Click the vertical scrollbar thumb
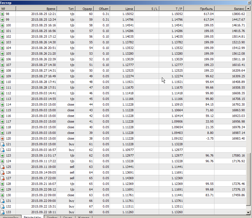The image size is (252, 218). 248,179
